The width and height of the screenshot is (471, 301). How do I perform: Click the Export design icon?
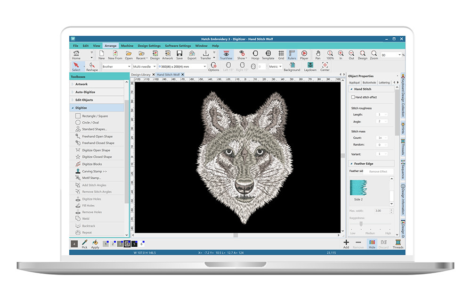coord(192,55)
